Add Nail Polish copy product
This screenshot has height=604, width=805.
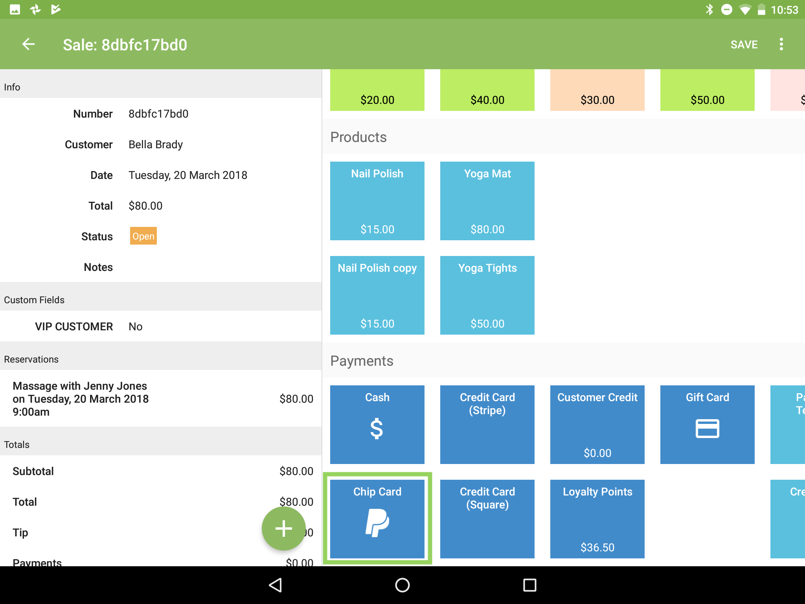click(377, 295)
